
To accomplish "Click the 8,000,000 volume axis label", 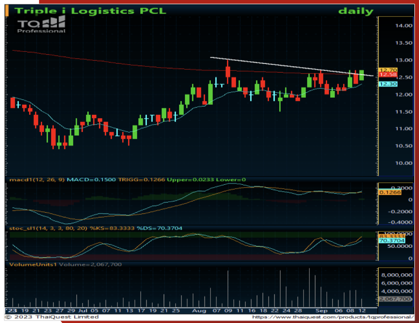I will (x=397, y=275).
